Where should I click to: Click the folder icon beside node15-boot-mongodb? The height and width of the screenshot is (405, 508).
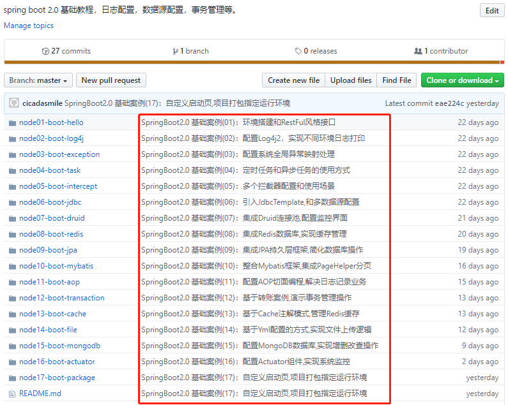coord(12,346)
